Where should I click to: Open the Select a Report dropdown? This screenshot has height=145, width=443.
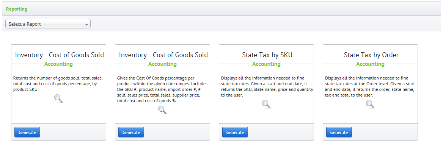pos(48,24)
